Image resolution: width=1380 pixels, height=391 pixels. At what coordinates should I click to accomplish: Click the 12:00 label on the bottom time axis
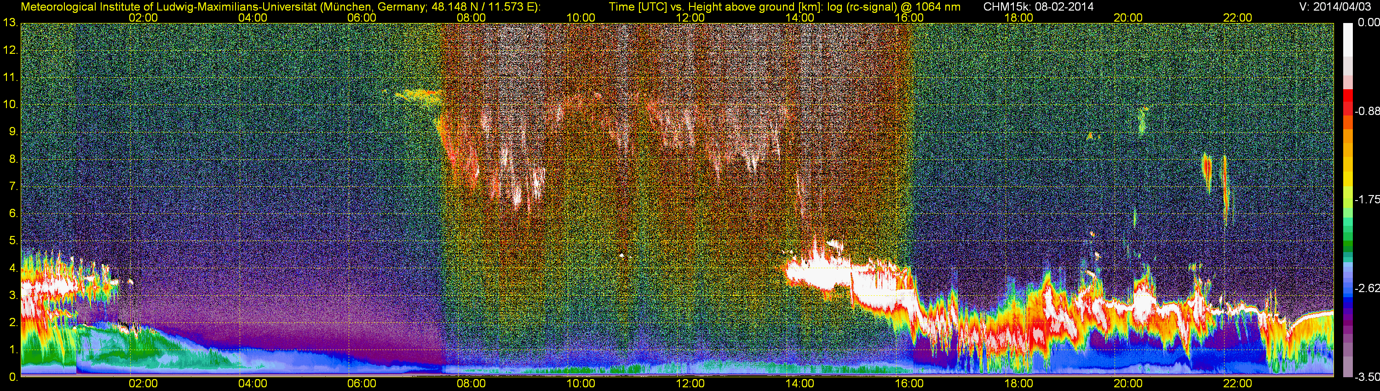coord(690,384)
